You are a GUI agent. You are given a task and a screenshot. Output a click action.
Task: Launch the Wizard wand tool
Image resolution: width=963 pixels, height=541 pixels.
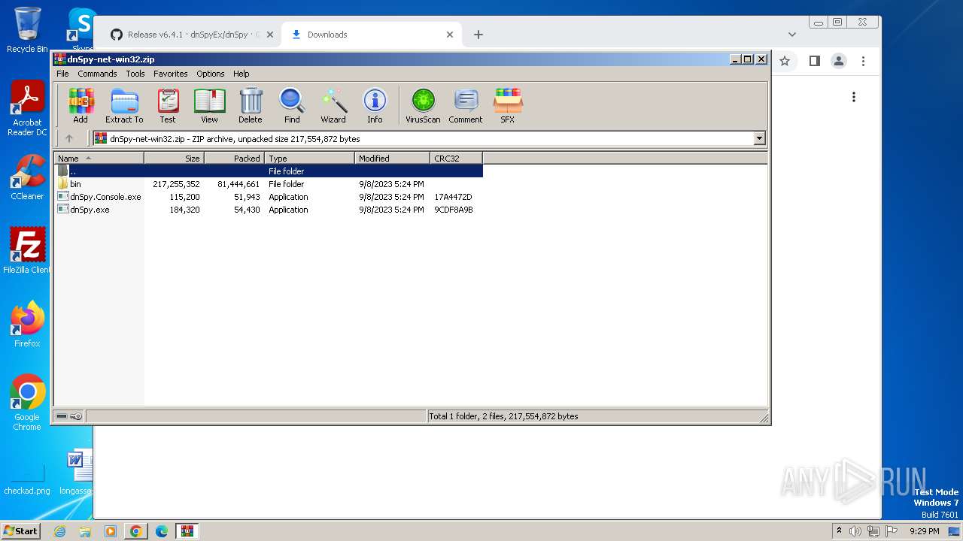[333, 105]
